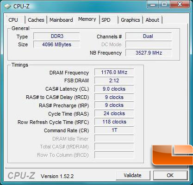Switch to the Graphics tab
This screenshot has height=185, width=193.
[x=131, y=20]
